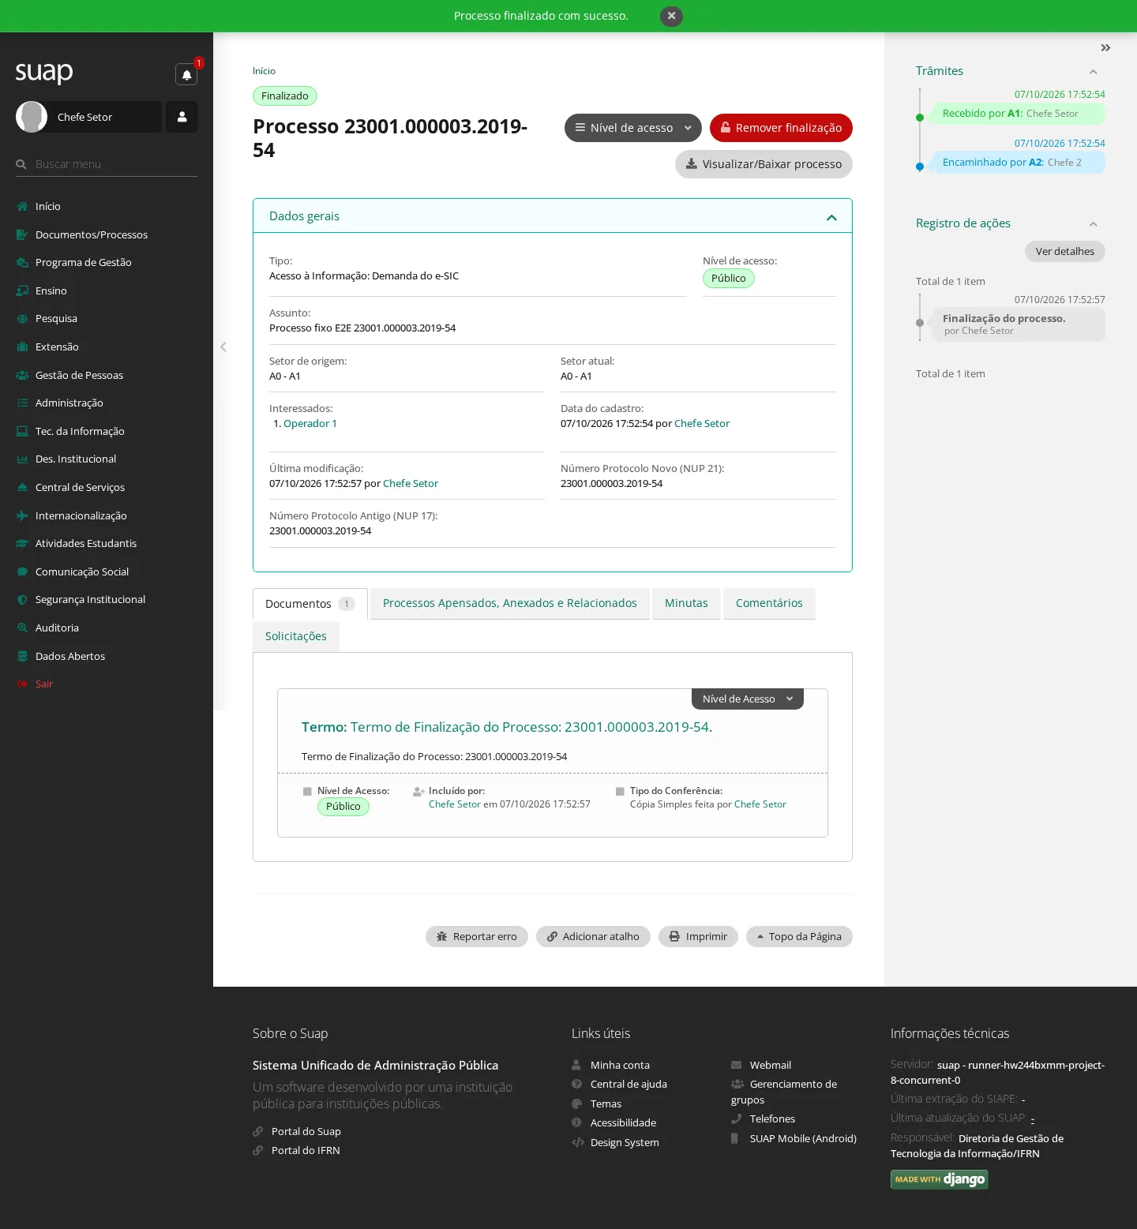Collapse the Trâmites panel
The image size is (1137, 1229).
coord(1094,72)
